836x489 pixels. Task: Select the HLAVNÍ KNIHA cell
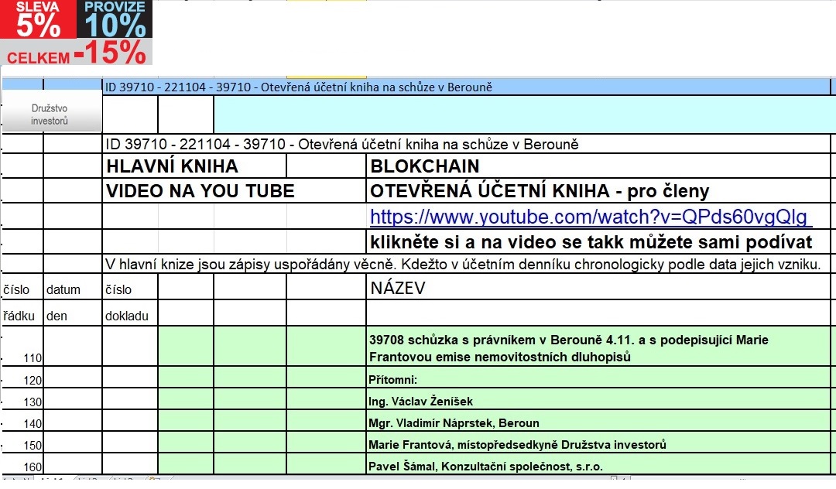(194, 166)
